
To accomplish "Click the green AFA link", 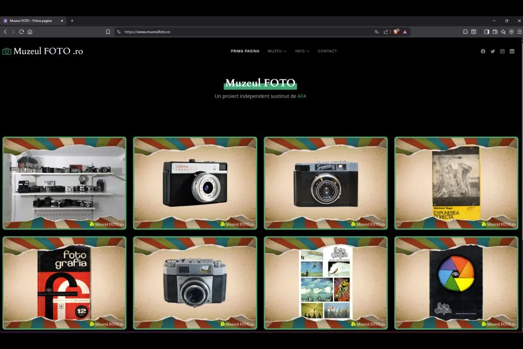I will point(302,96).
